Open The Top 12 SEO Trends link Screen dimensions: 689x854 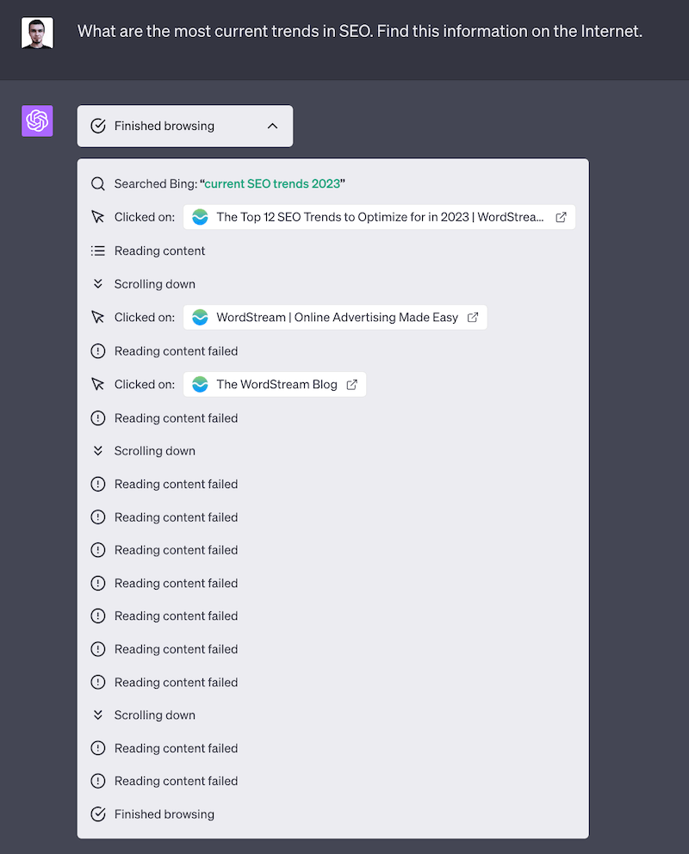click(x=379, y=217)
